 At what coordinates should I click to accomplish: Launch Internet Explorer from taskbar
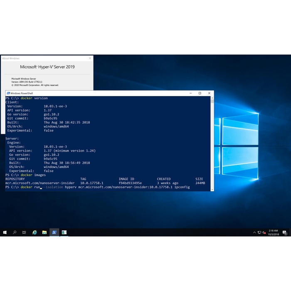point(35,232)
